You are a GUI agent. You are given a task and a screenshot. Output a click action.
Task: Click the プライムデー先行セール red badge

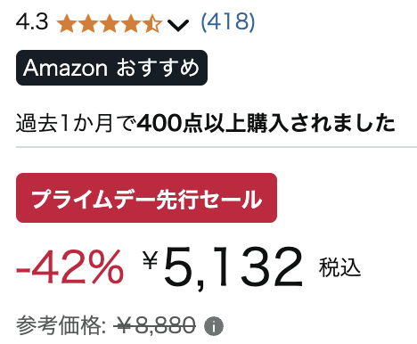(146, 198)
